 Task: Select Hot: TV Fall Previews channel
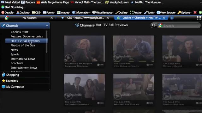coord(27,41)
